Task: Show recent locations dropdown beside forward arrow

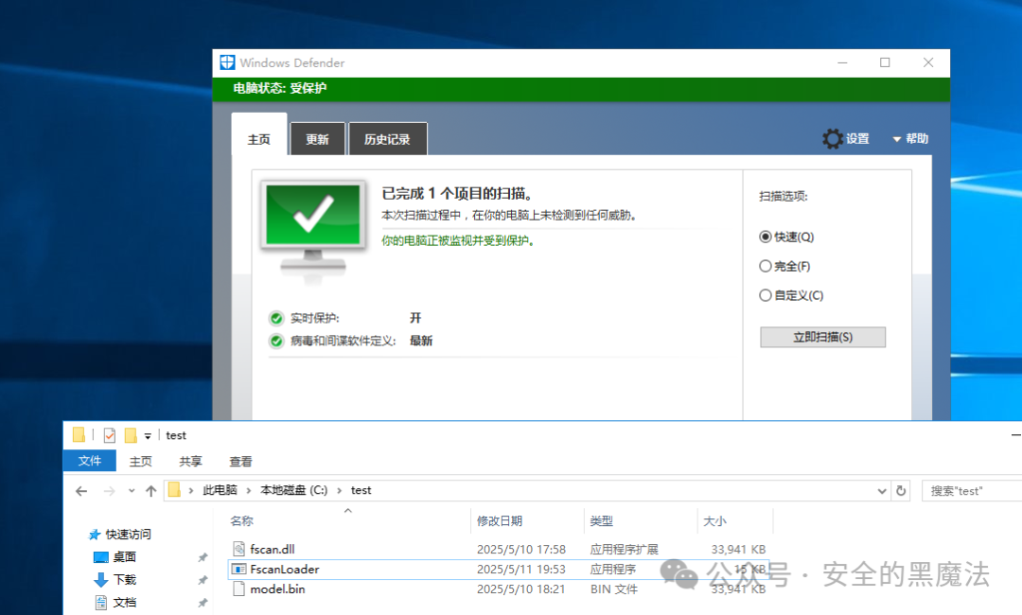Action: [131, 490]
